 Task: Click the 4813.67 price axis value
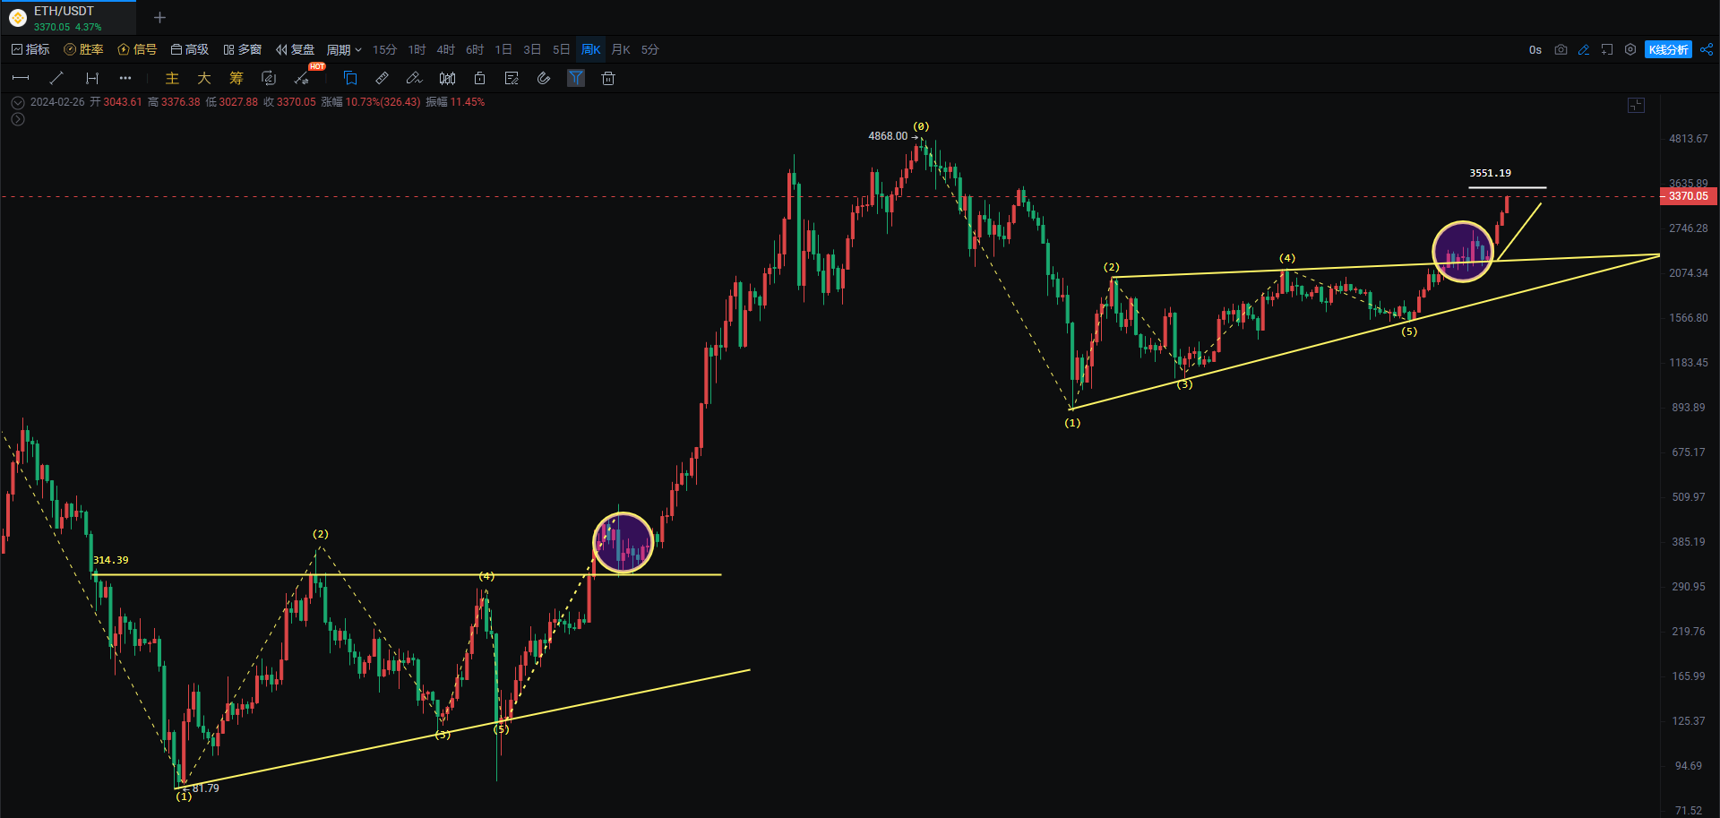click(1689, 139)
